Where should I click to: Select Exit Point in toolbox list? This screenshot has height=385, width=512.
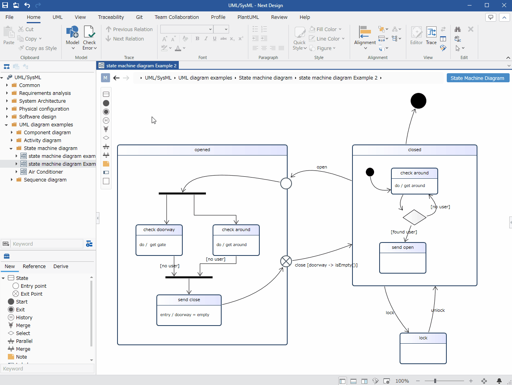(31, 294)
